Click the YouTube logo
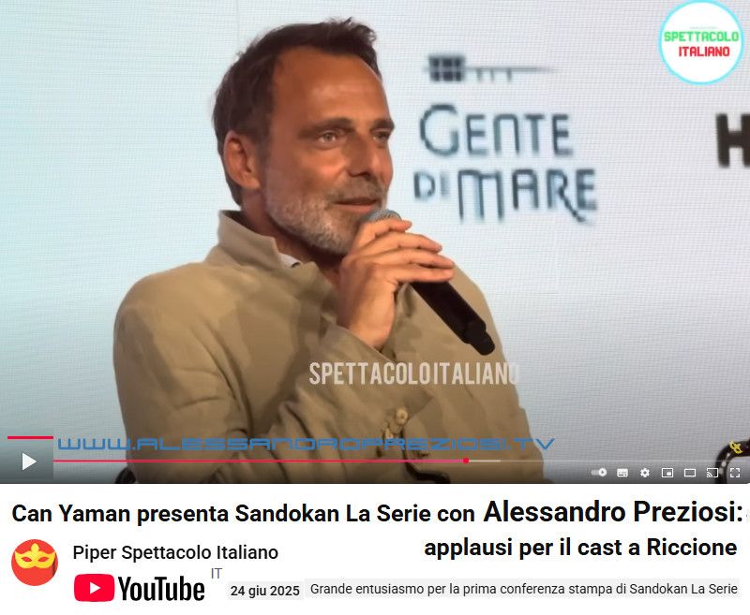This screenshot has width=750, height=615. (x=140, y=588)
